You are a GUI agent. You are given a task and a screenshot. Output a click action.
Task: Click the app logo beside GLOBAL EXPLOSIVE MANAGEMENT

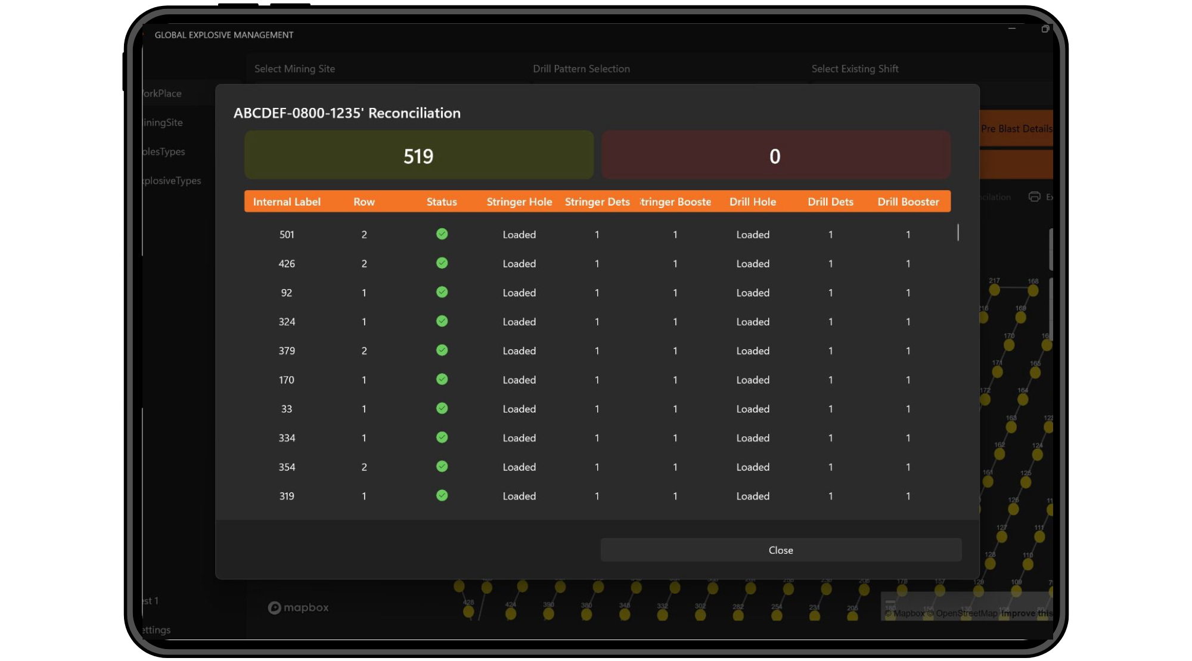pos(143,35)
